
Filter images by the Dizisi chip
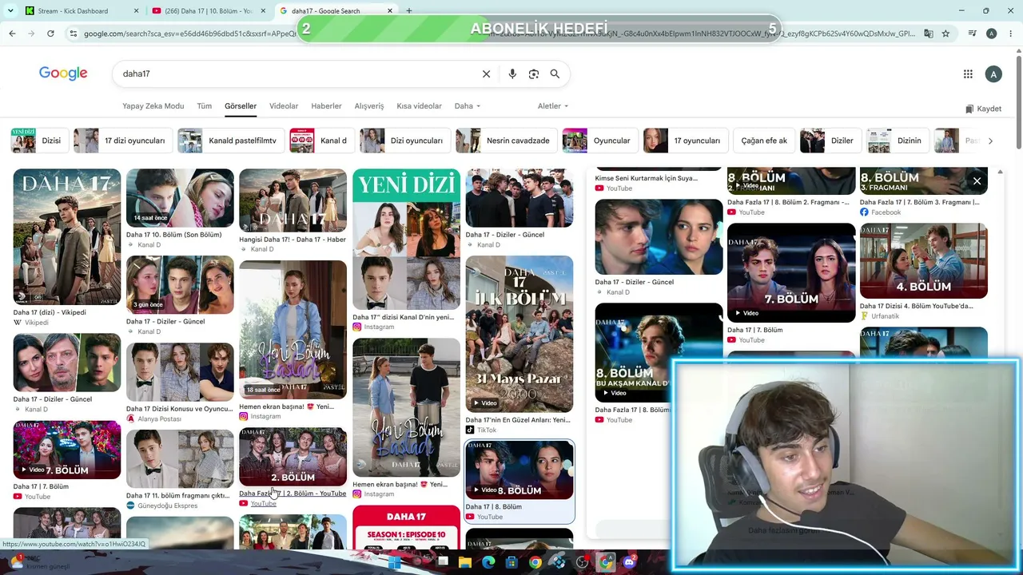coord(38,141)
